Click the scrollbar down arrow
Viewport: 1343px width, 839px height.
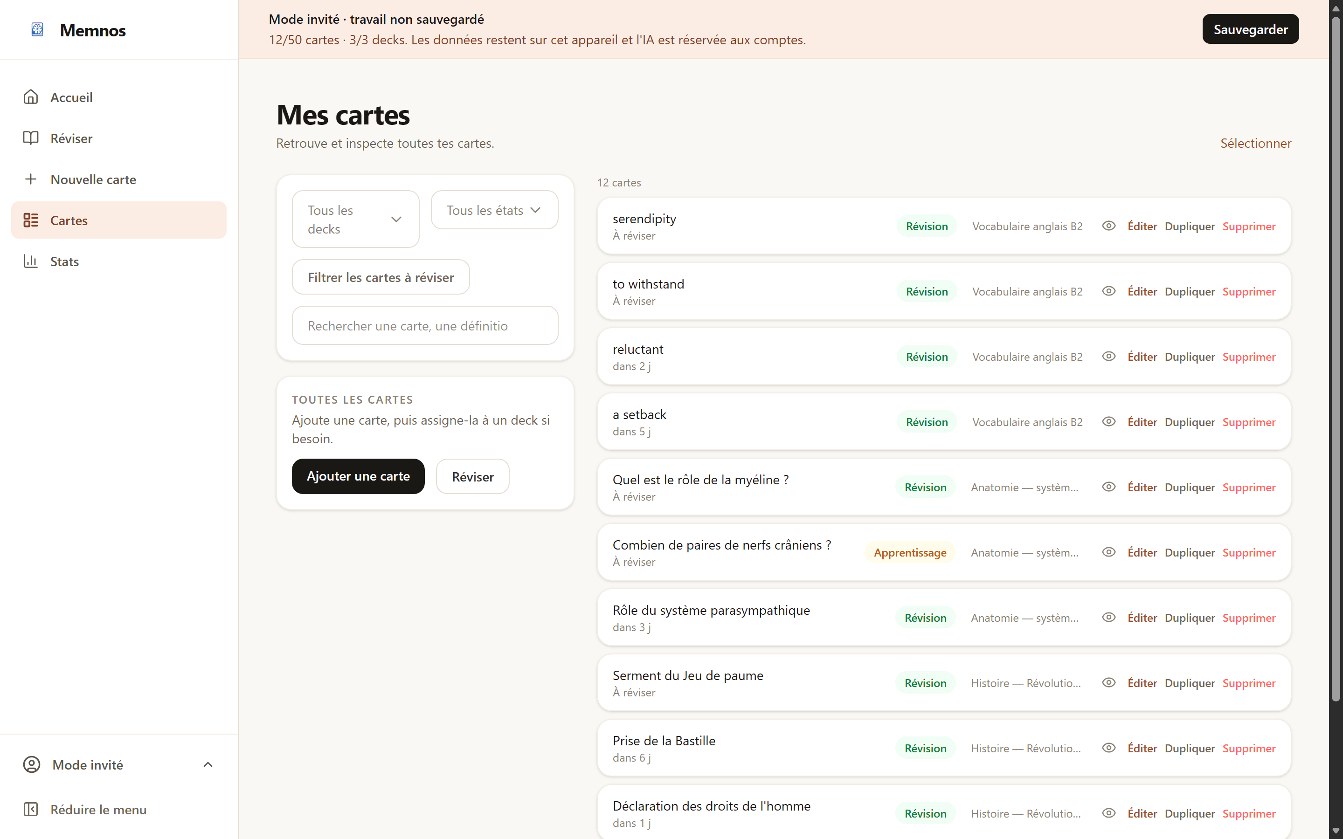tap(1336, 831)
